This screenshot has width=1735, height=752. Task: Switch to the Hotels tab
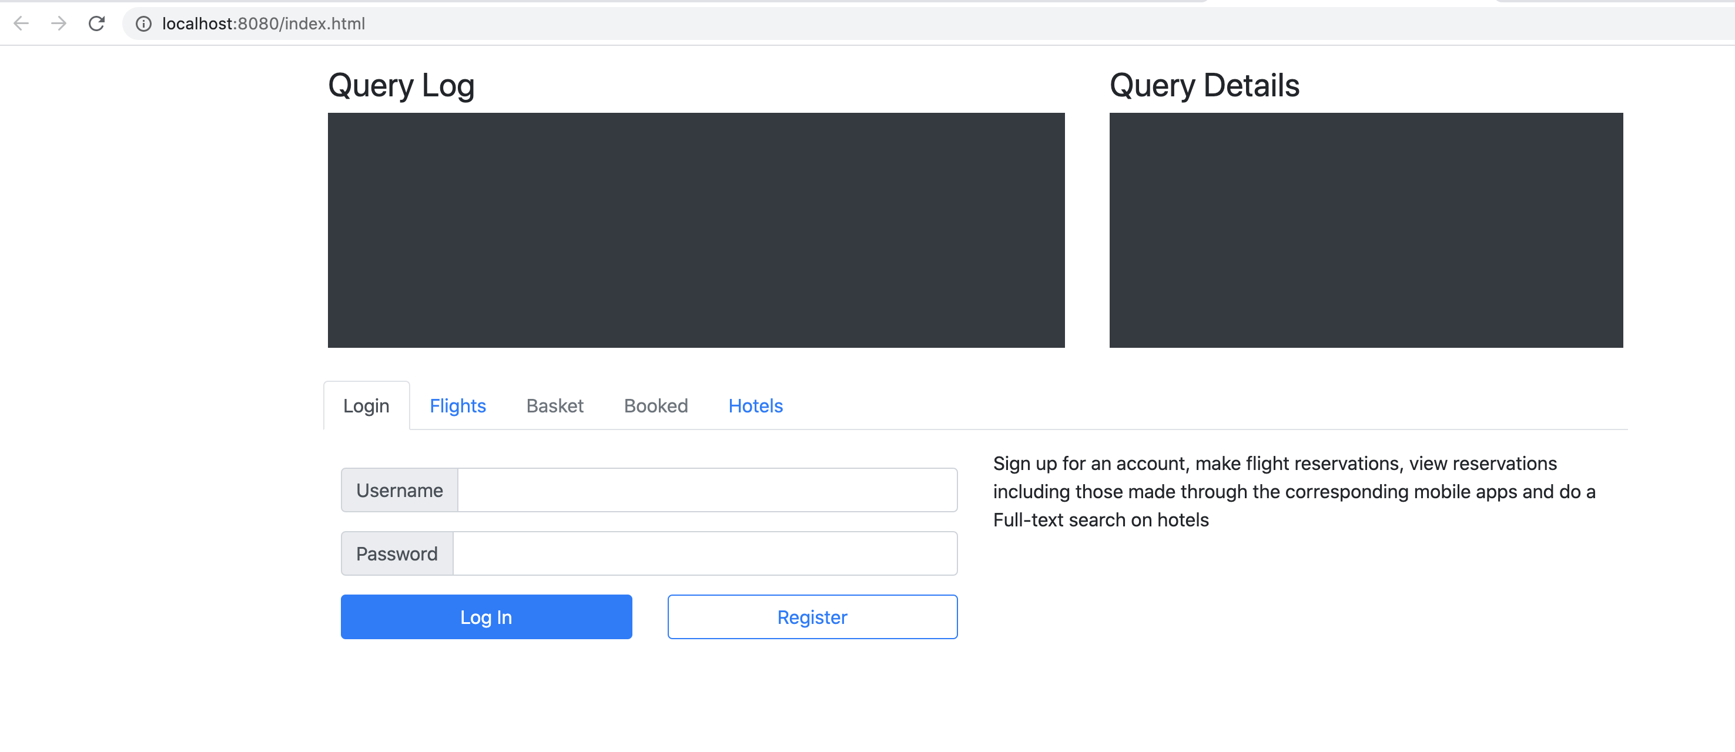[755, 406]
